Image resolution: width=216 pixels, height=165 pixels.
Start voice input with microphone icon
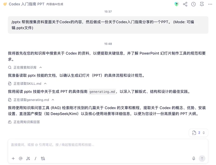[x=194, y=158]
